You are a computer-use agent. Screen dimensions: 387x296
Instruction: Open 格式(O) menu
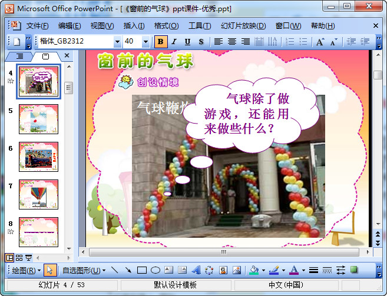pyautogui.click(x=166, y=26)
